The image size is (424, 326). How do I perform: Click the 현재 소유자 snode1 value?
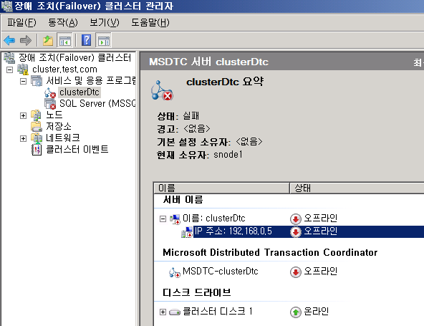228,155
